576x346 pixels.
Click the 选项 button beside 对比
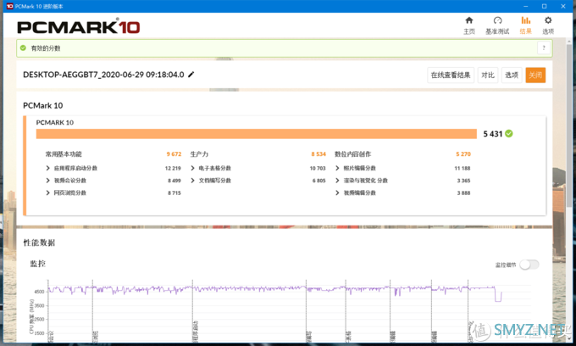point(512,75)
